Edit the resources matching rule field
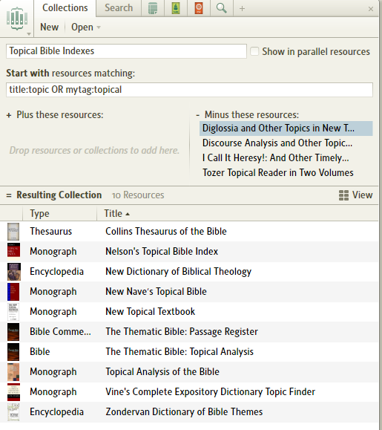The image size is (382, 430). tap(189, 90)
